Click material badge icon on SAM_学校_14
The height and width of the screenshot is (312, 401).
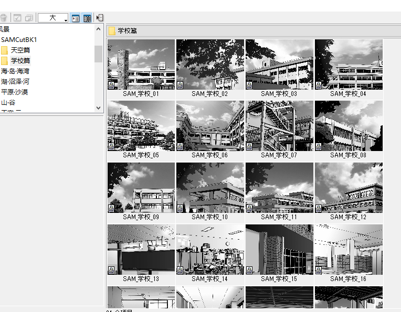pos(180,270)
